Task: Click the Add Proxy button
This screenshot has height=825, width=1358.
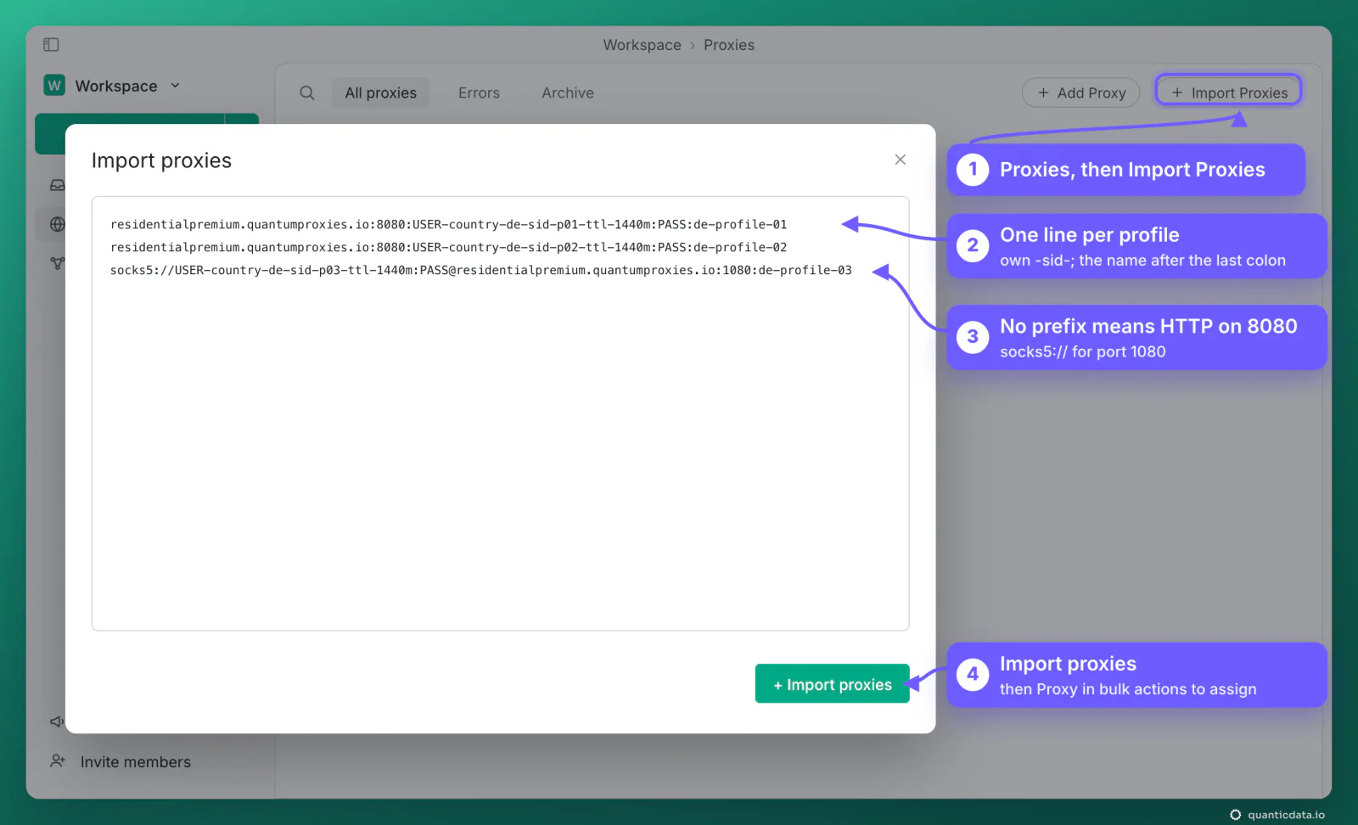Action: click(1080, 93)
